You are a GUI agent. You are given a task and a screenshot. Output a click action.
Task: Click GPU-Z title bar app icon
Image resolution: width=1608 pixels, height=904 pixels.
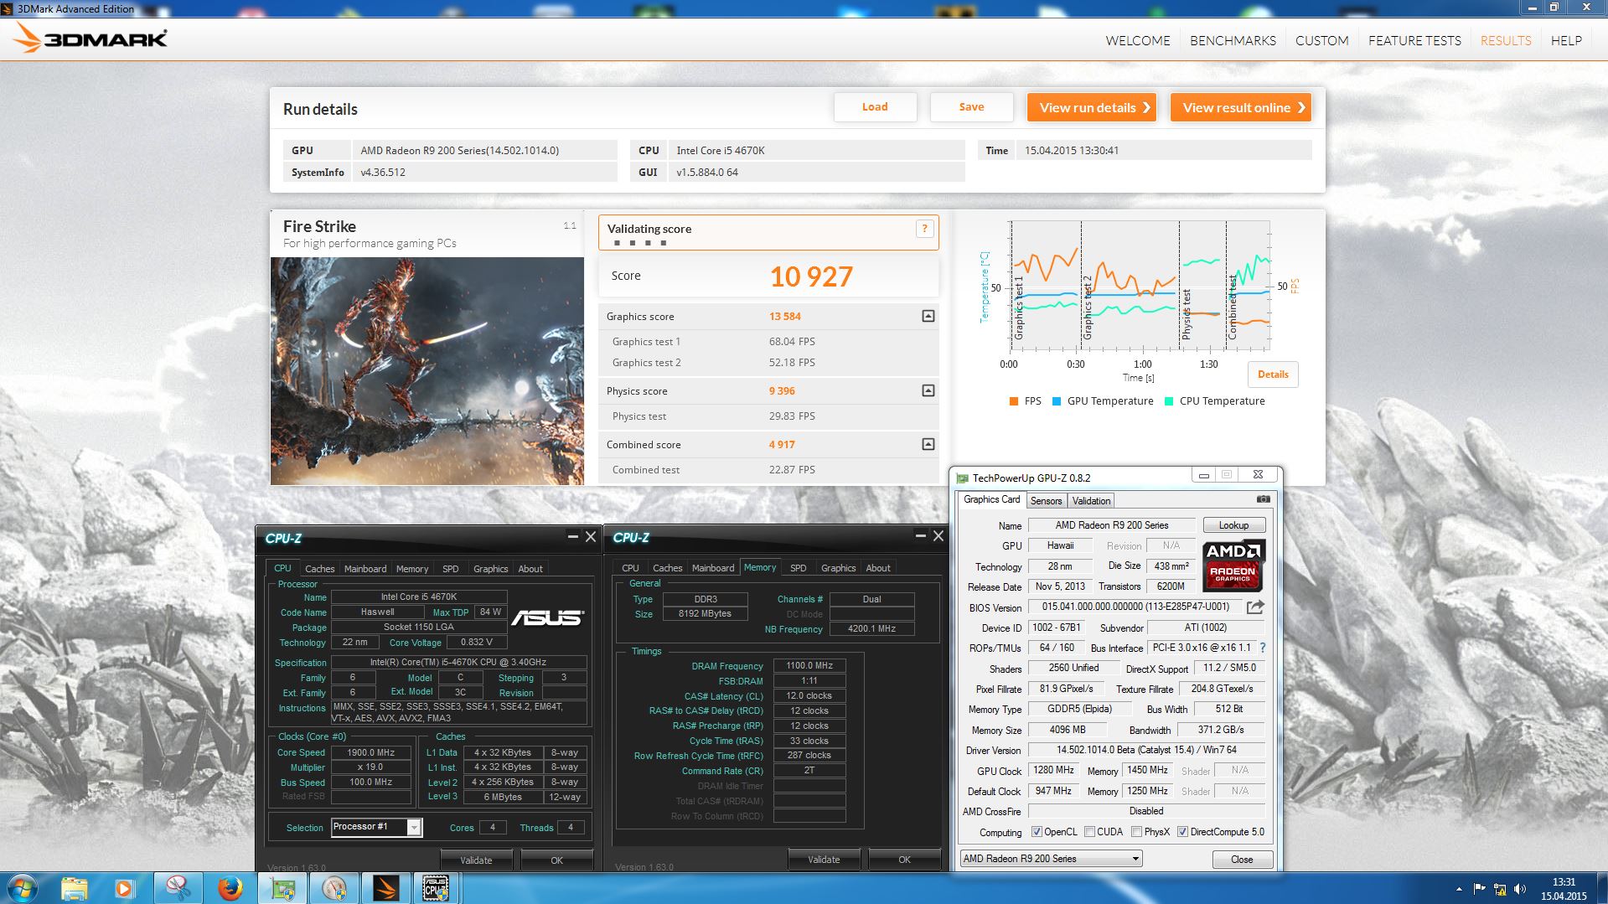pos(962,478)
